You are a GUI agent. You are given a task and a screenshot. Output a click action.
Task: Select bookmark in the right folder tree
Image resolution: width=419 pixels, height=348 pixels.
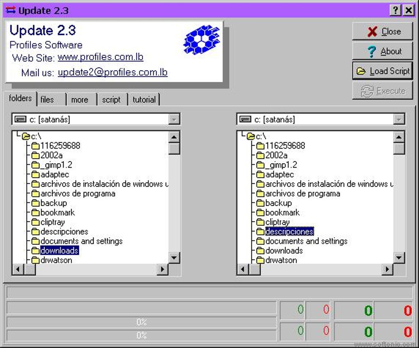tap(283, 212)
